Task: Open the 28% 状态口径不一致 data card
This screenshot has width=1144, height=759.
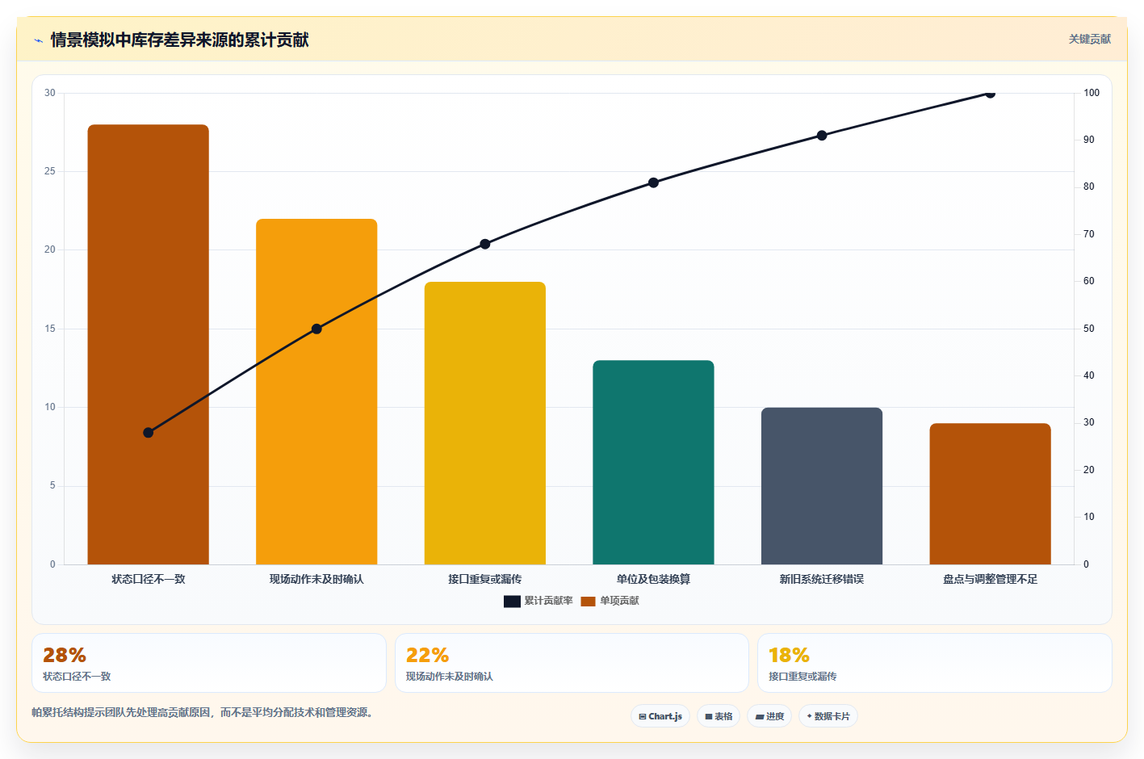Action: point(209,663)
